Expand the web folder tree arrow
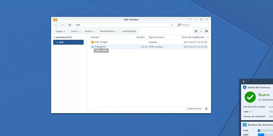This screenshot has height=136, width=273. pyautogui.click(x=57, y=42)
